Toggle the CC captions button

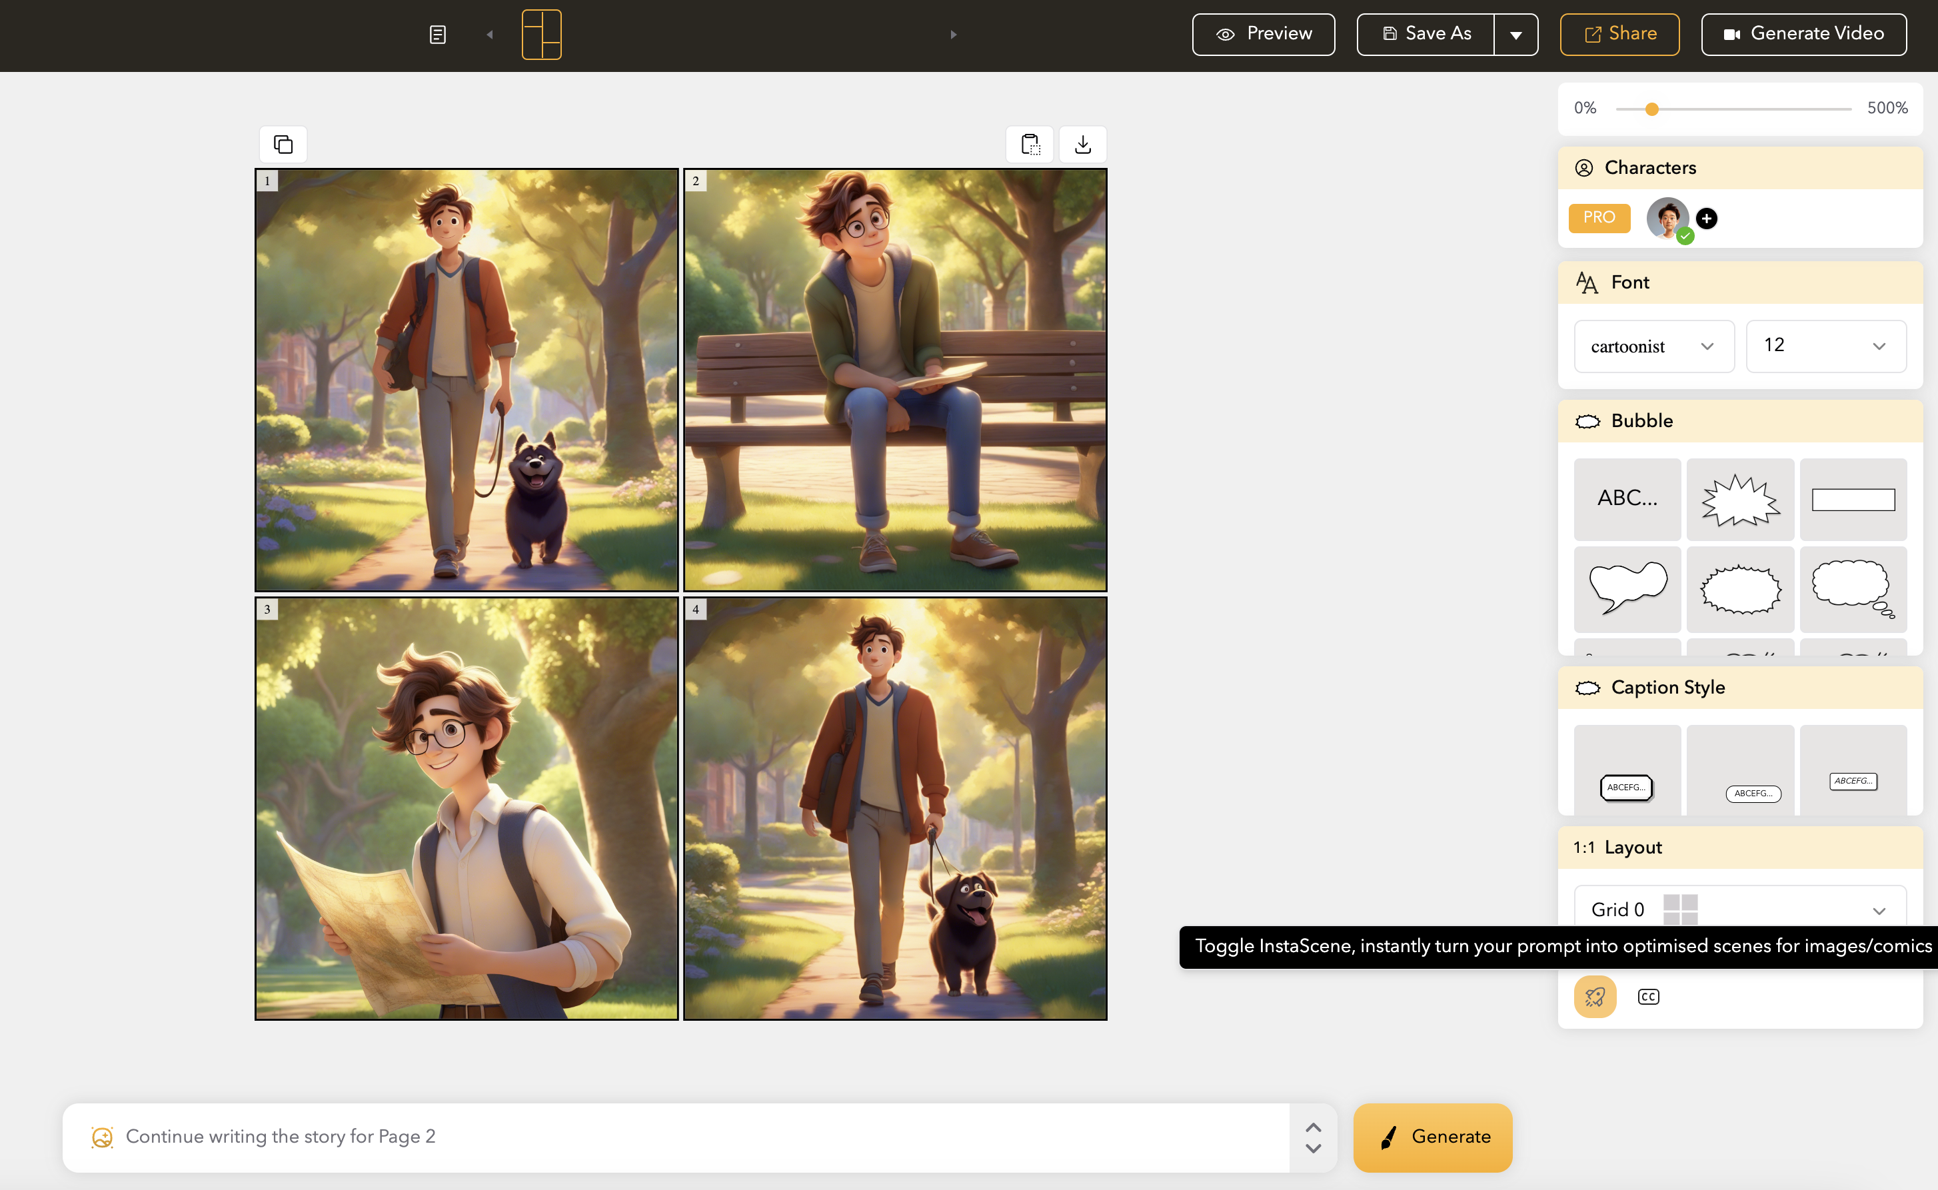coord(1647,996)
